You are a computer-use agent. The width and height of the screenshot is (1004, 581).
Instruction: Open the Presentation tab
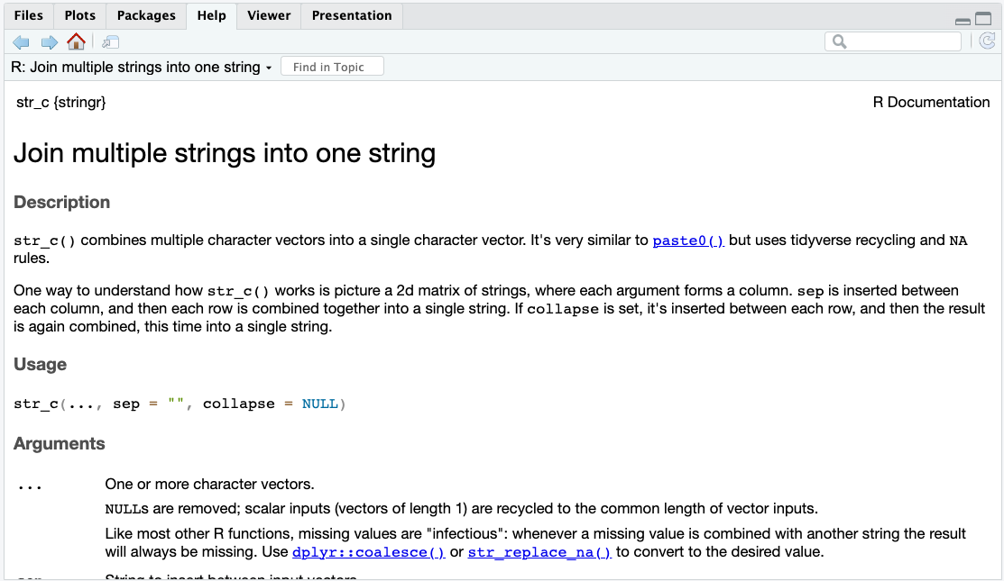pyautogui.click(x=352, y=15)
